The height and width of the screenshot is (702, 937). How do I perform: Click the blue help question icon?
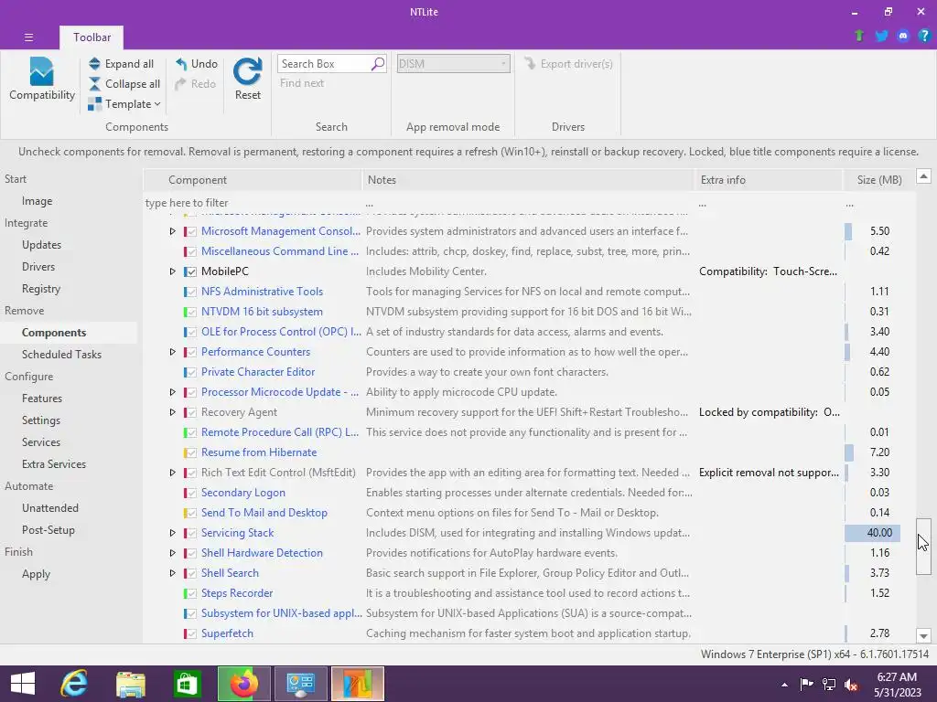[x=924, y=36]
